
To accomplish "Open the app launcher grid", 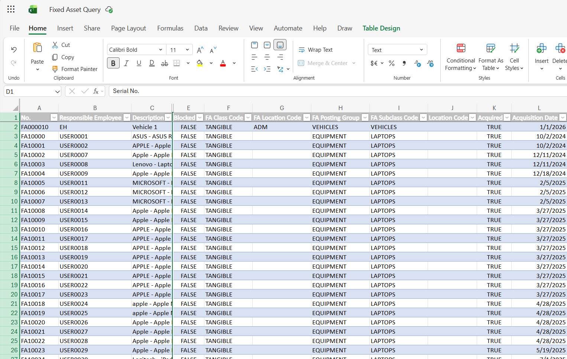I will 11,10.
